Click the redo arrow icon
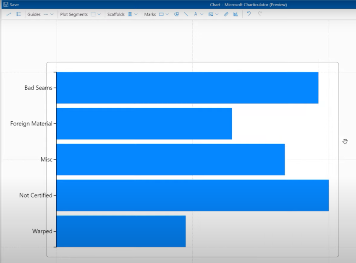 tap(260, 14)
